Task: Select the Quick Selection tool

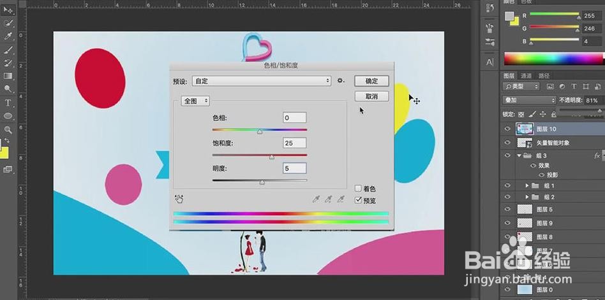Action: pyautogui.click(x=8, y=23)
